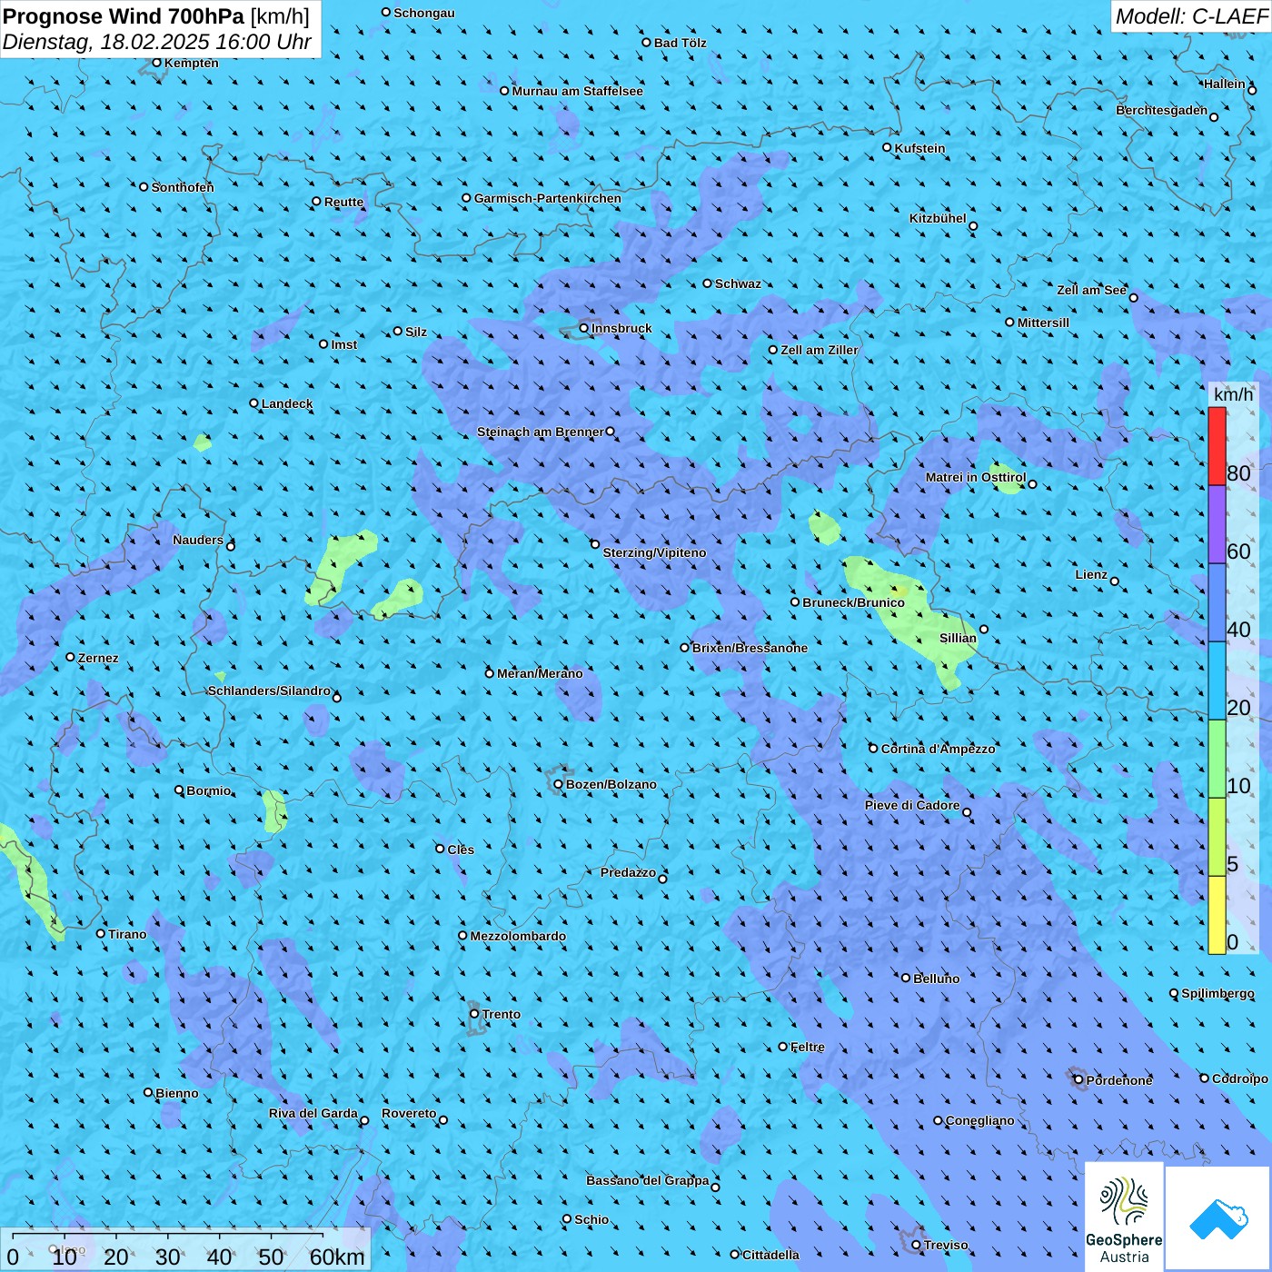Click the 'Mezzolombardo' label
The width and height of the screenshot is (1272, 1272).
tap(518, 936)
